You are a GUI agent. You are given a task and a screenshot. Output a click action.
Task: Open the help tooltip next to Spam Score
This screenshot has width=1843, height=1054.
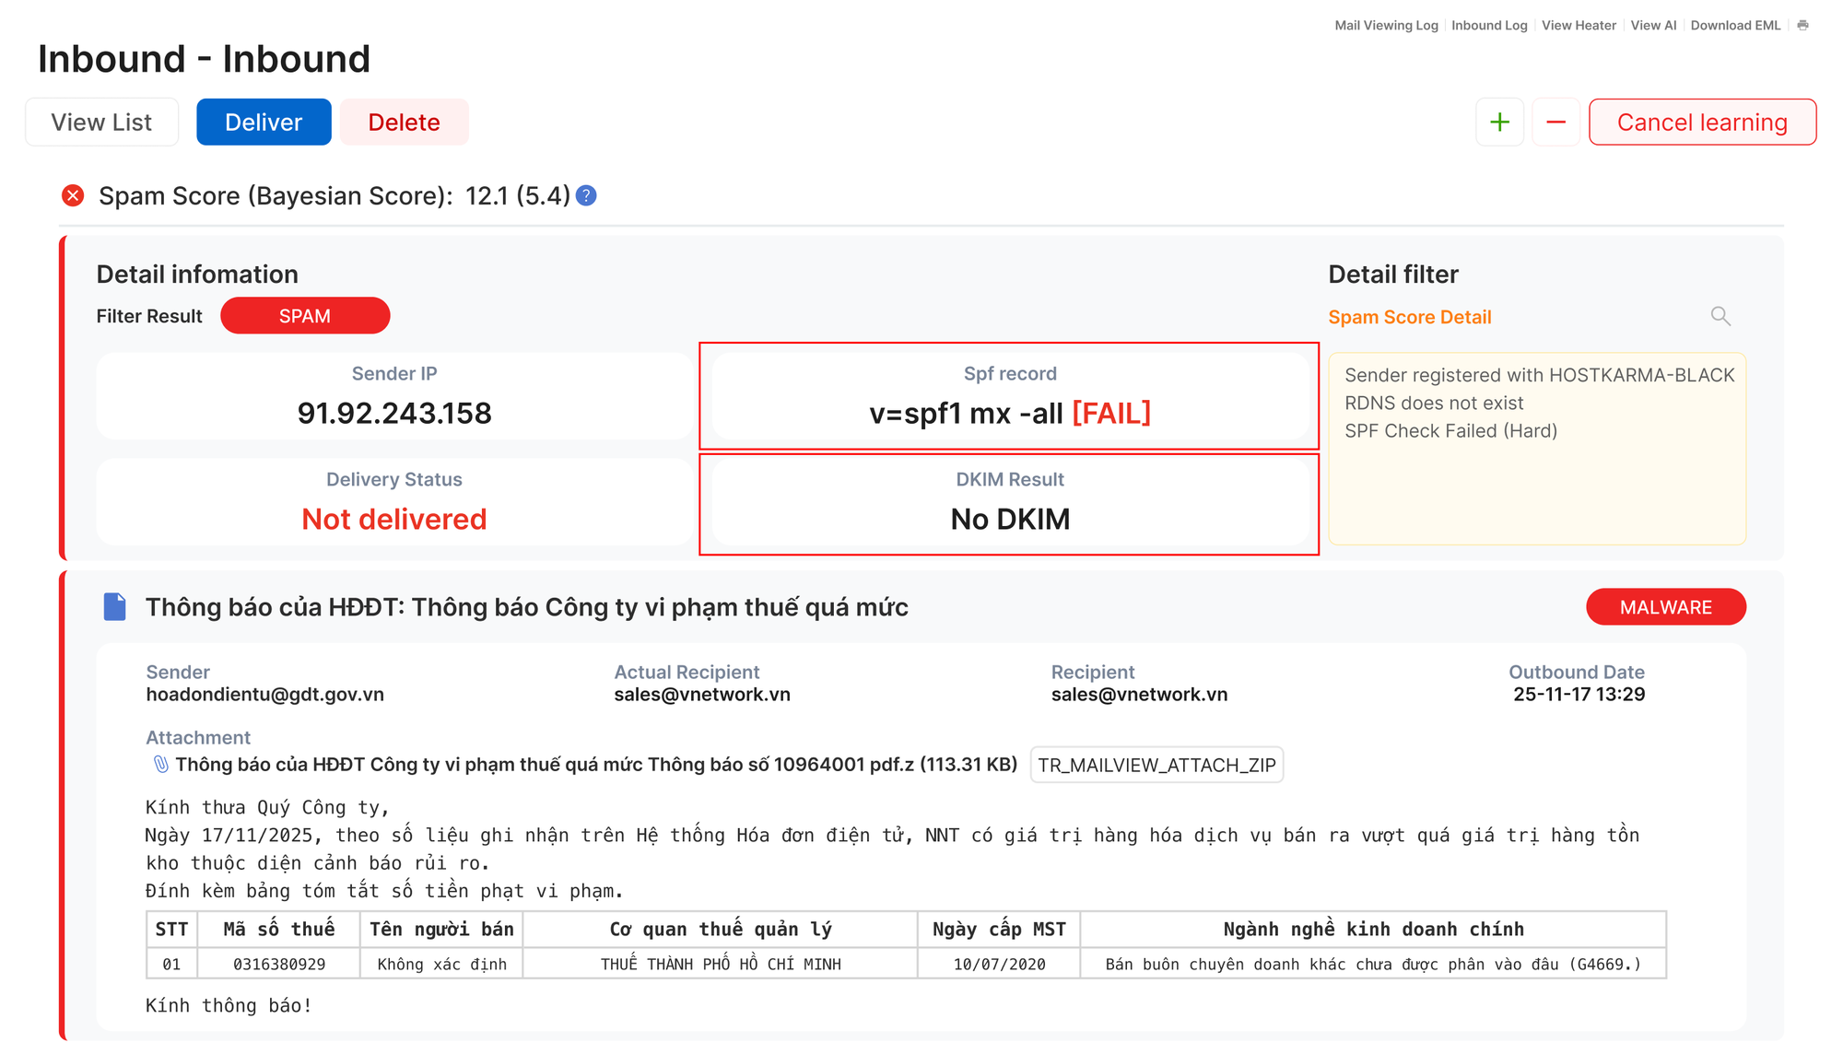587,195
